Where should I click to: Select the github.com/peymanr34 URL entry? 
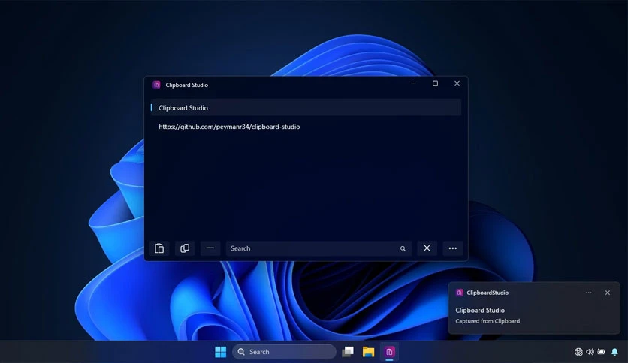pyautogui.click(x=306, y=127)
